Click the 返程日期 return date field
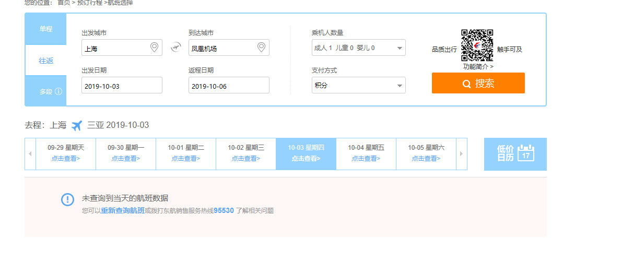This screenshot has height=262, width=622. (x=229, y=86)
